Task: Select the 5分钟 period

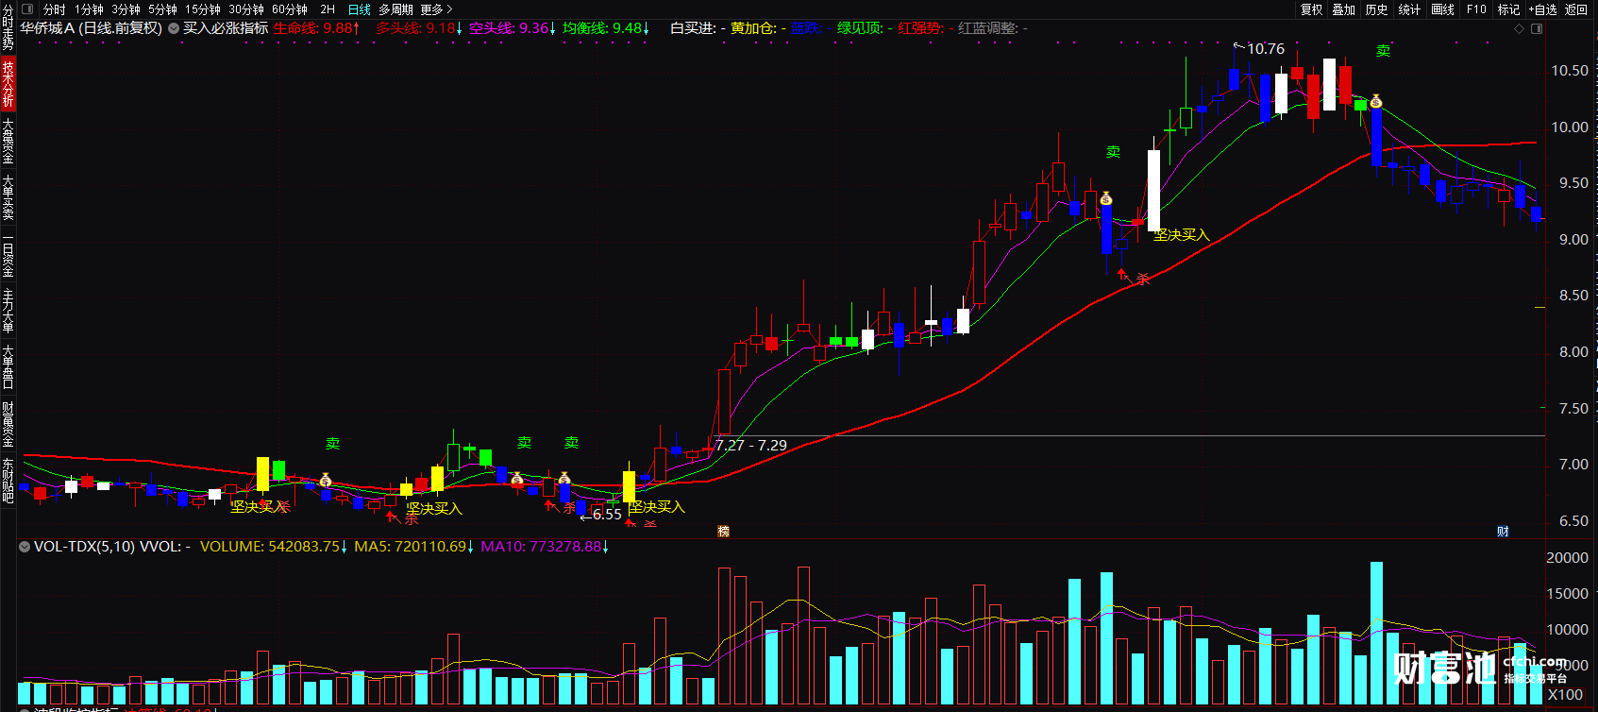Action: point(162,9)
